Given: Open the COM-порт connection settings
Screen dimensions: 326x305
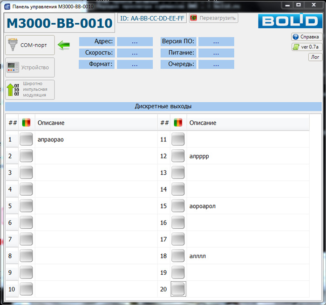Looking at the screenshot, I should pyautogui.click(x=30, y=45).
